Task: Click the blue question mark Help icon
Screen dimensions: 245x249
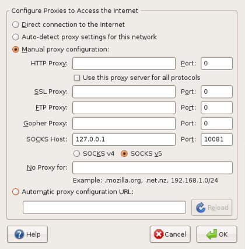Action: [x=19, y=234]
